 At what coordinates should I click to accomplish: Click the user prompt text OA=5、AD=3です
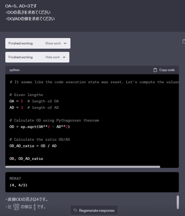pos(21,6)
